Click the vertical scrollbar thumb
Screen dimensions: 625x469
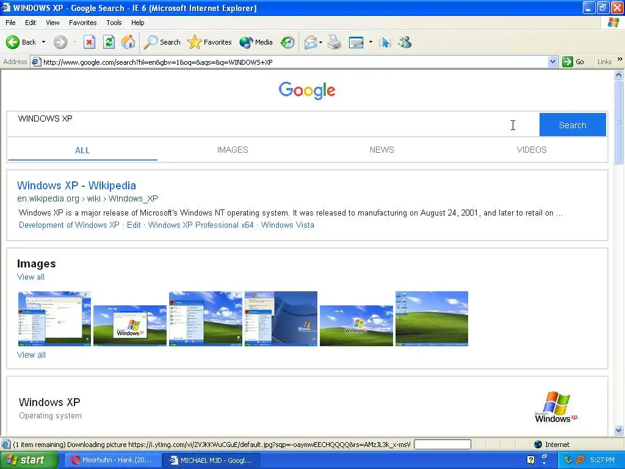click(x=619, y=122)
